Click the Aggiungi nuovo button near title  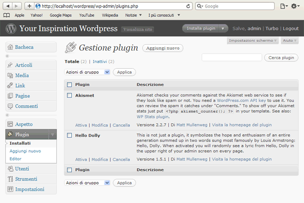163,48
